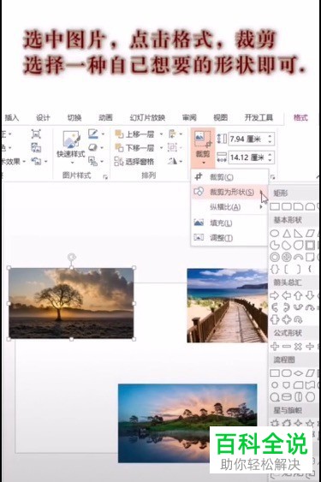This screenshot has height=482, width=321.
Task: Click the picture effects icon
Action: click(92, 147)
